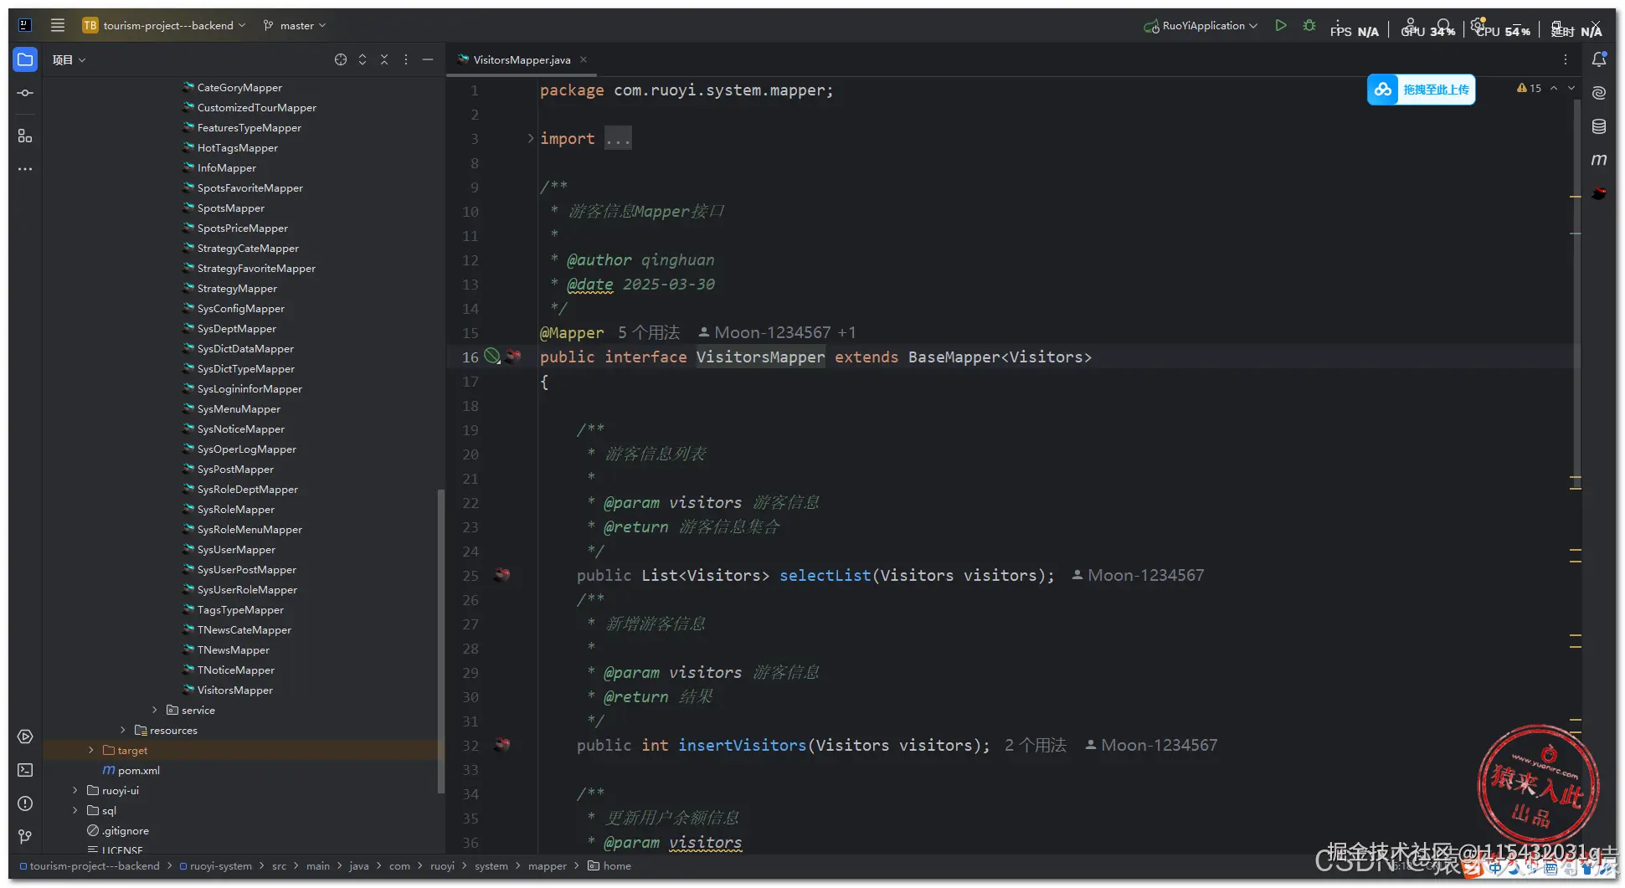
Task: Close the VisitorsMapper.java tab
Action: click(584, 59)
